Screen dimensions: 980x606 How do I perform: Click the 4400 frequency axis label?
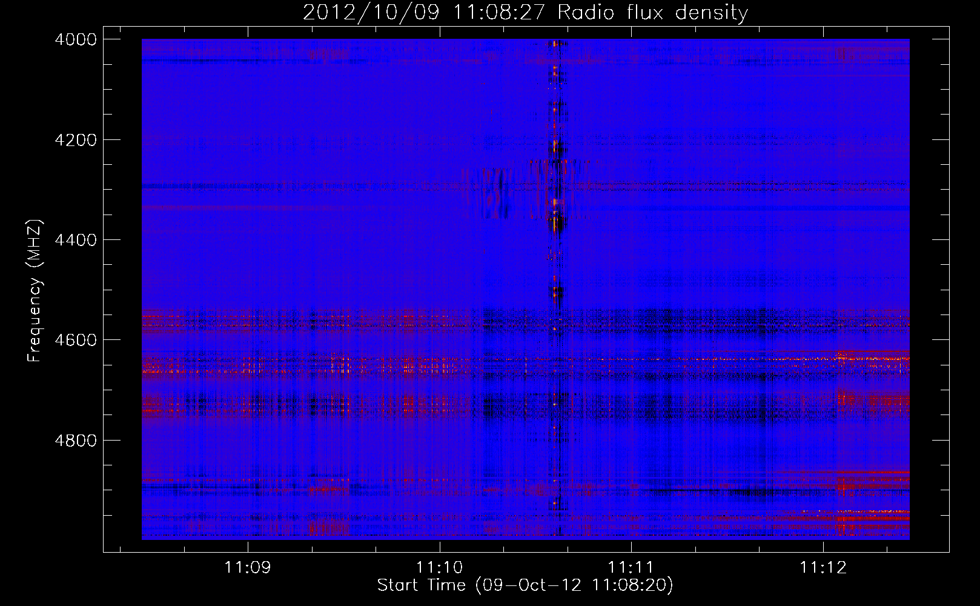click(76, 240)
